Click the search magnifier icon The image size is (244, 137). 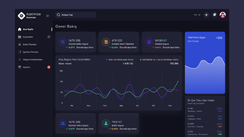click(x=58, y=15)
